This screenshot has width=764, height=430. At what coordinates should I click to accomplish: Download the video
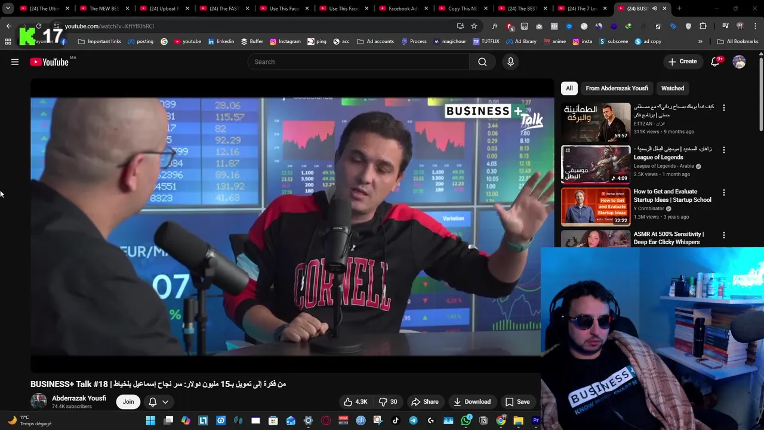[x=472, y=402]
